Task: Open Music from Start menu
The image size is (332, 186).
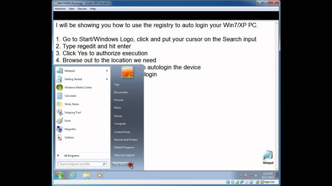Action: pyautogui.click(x=118, y=108)
